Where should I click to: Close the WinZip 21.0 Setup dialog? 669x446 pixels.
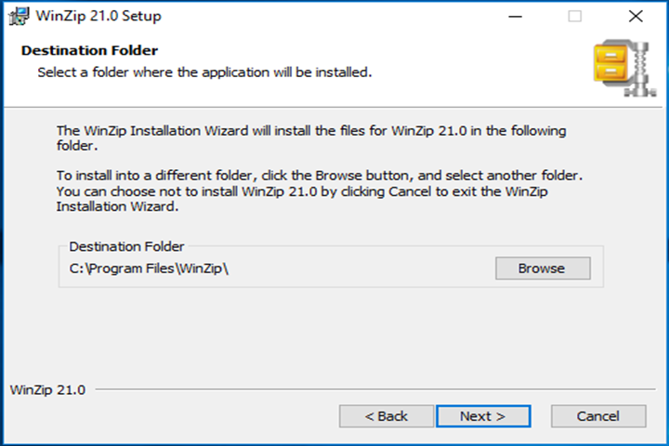point(636,17)
